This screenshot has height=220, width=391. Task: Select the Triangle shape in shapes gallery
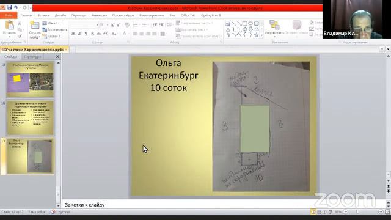point(228,29)
